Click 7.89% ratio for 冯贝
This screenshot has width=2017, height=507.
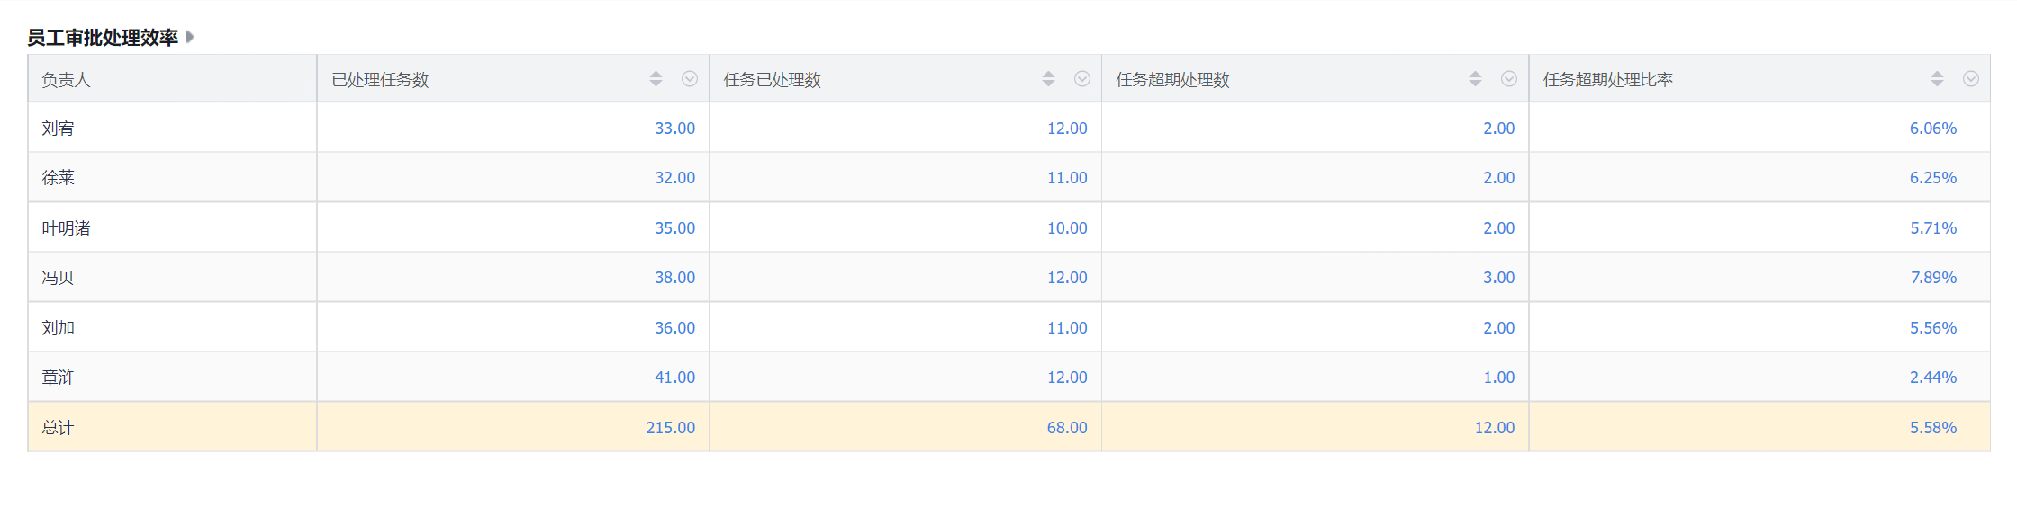click(x=1933, y=278)
